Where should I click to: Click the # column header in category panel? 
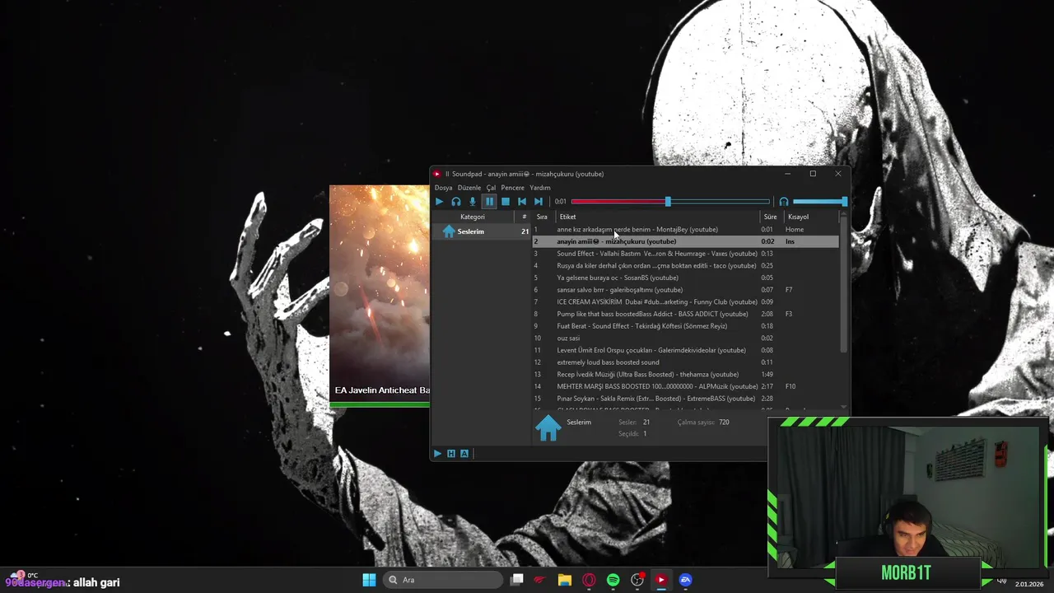coord(524,217)
